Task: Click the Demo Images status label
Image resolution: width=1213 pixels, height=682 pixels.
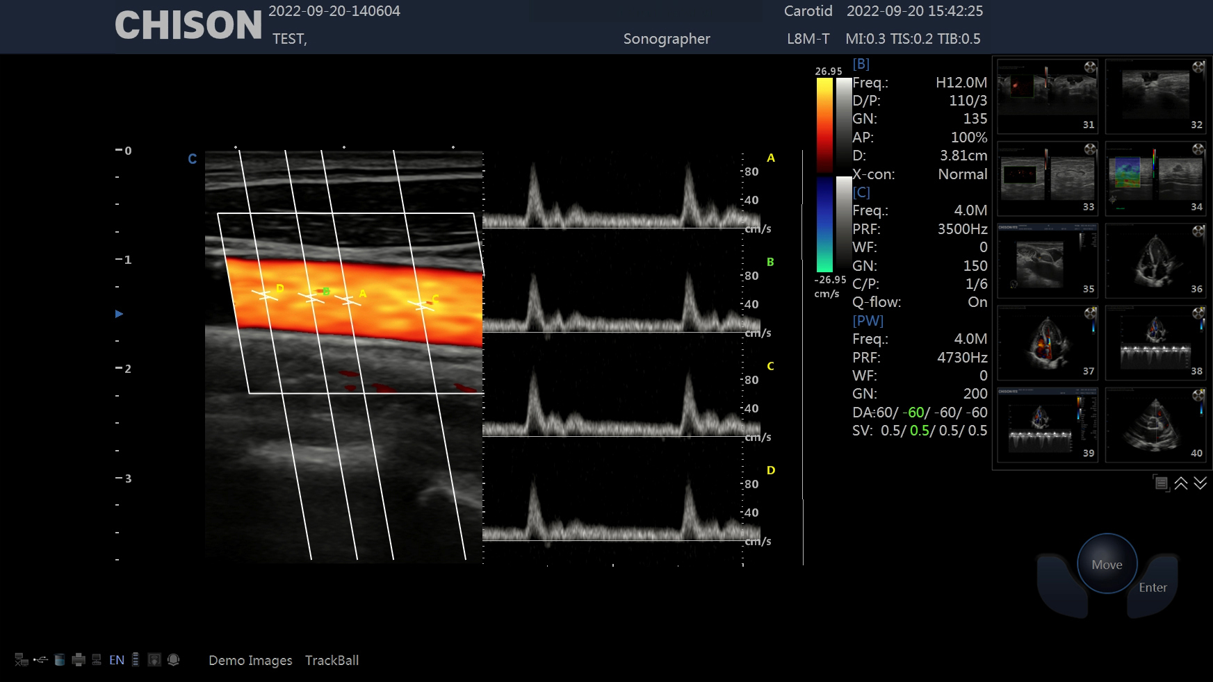Action: 250,660
